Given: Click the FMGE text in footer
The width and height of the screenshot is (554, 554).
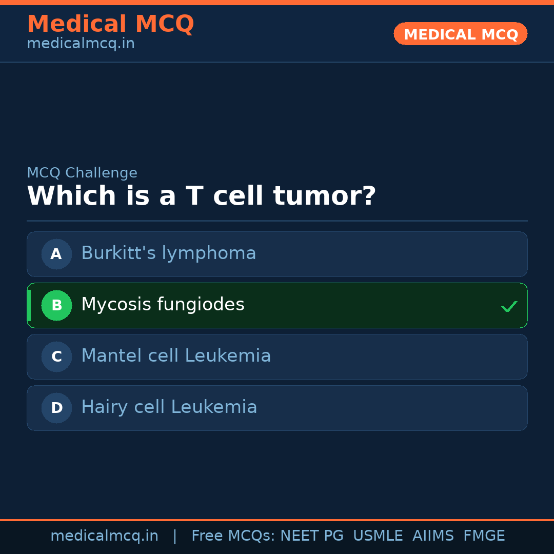Looking at the screenshot, I should point(484,536).
